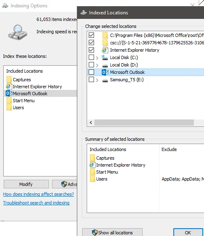Expand the Samsung_T5 (E:) tree node
This screenshot has height=236, width=204.
[97, 80]
